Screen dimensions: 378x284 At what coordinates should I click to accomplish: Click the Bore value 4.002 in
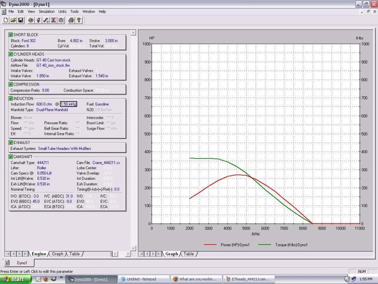tap(76, 41)
